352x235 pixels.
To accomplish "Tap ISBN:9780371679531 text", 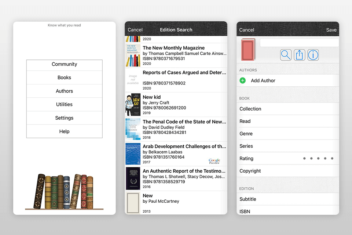I will tap(164, 58).
